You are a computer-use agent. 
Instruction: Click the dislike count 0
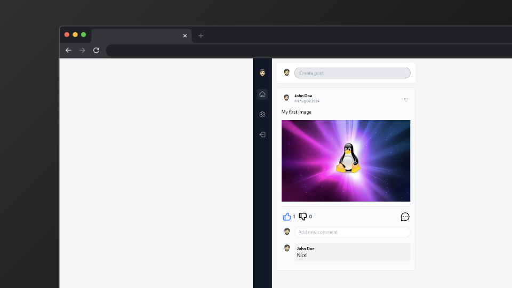pos(310,217)
